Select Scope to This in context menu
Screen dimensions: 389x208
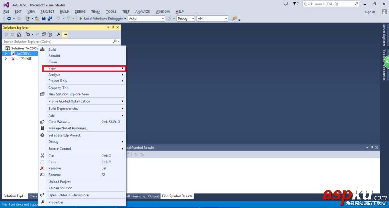(82, 88)
